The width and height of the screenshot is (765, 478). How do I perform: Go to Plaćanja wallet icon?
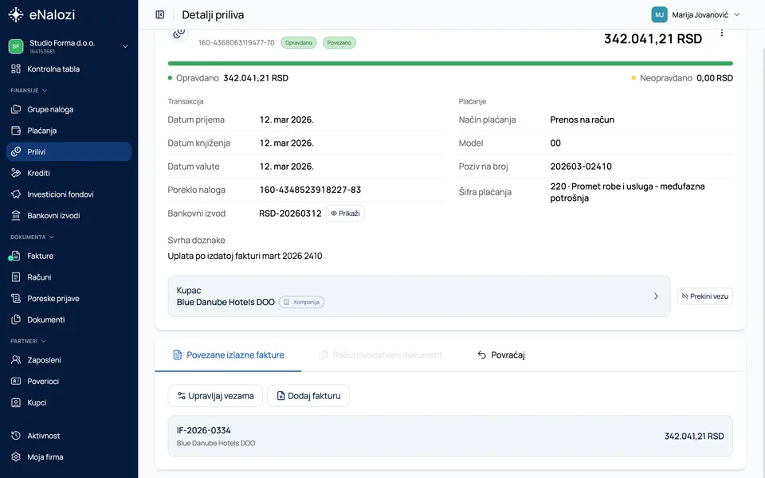pyautogui.click(x=16, y=130)
